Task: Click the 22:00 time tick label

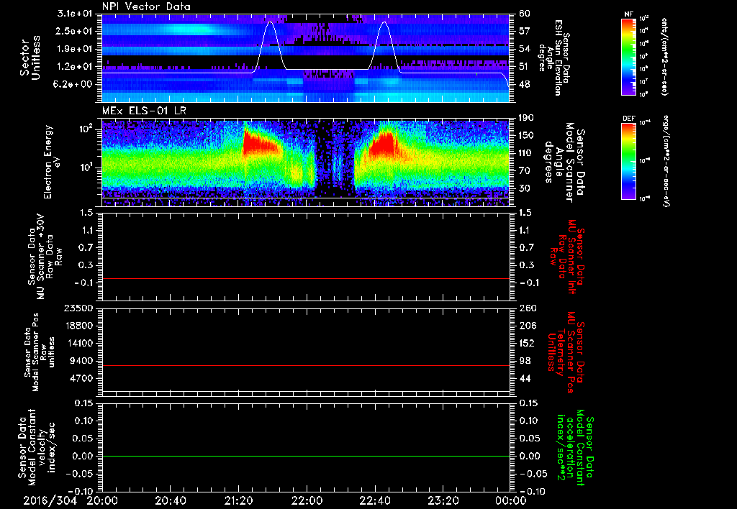Action: click(307, 500)
